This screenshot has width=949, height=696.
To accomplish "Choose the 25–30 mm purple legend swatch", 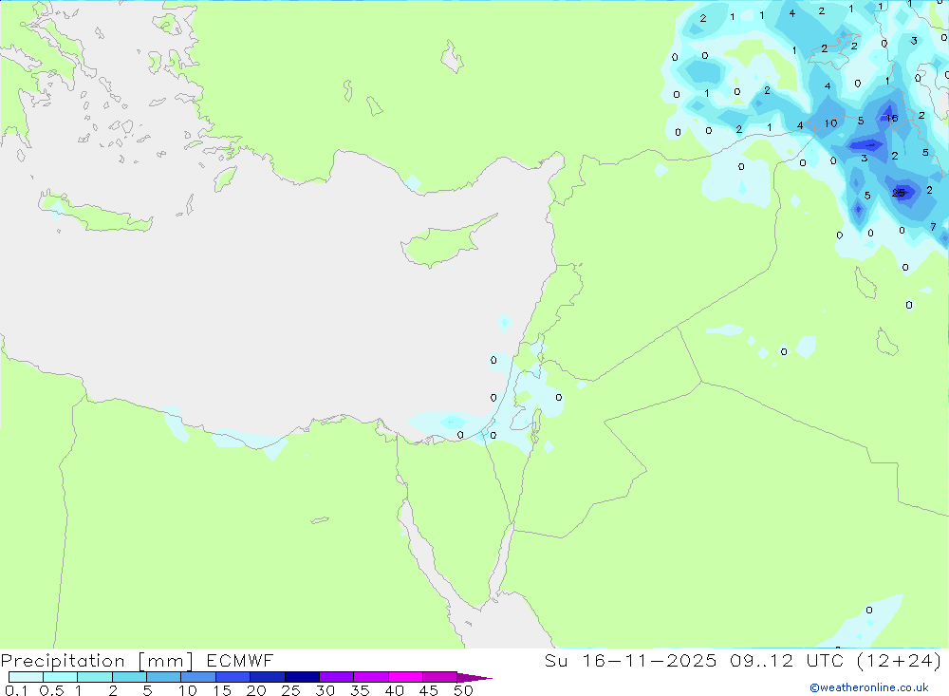I will pyautogui.click(x=302, y=677).
